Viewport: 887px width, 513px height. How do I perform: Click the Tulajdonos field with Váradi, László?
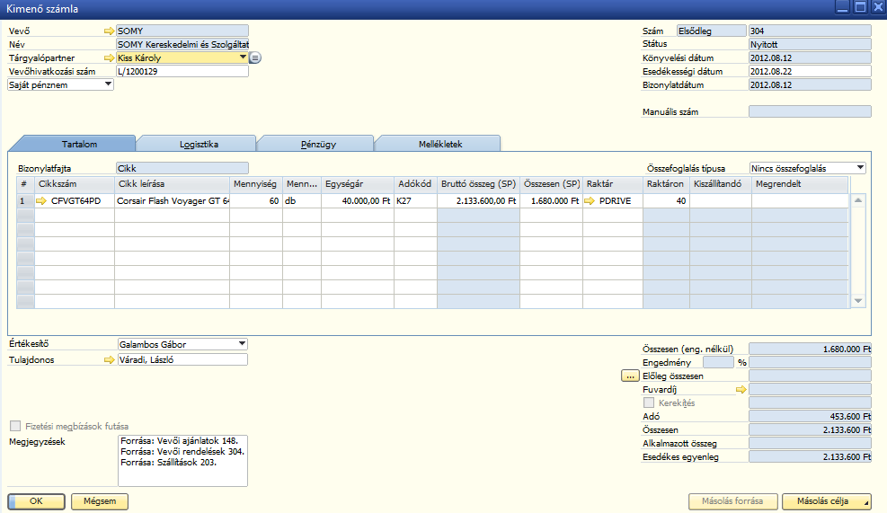click(x=182, y=359)
